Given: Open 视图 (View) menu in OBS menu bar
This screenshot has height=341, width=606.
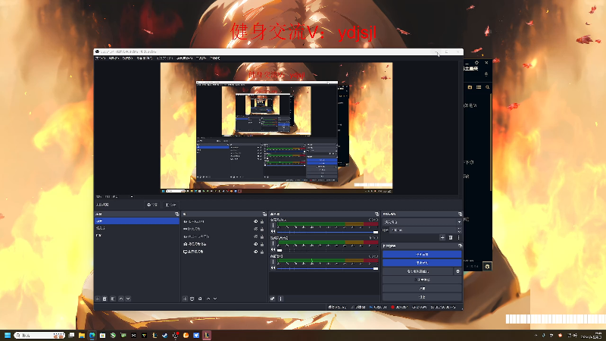Looking at the screenshot, I should click(127, 58).
